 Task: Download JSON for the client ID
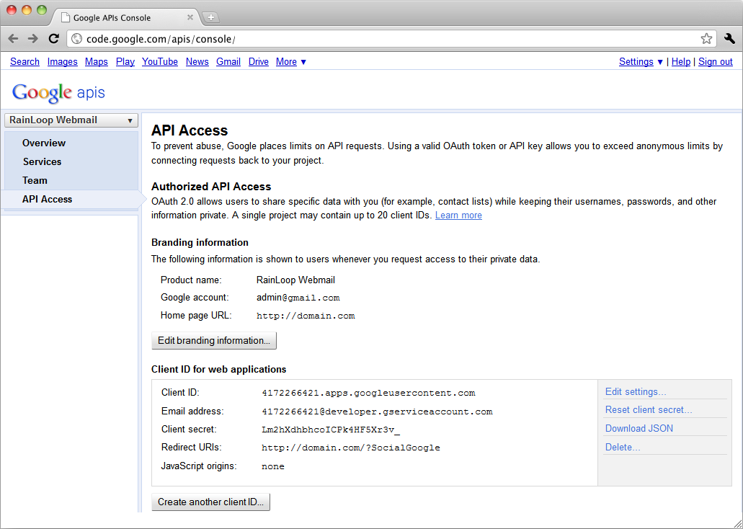[639, 428]
